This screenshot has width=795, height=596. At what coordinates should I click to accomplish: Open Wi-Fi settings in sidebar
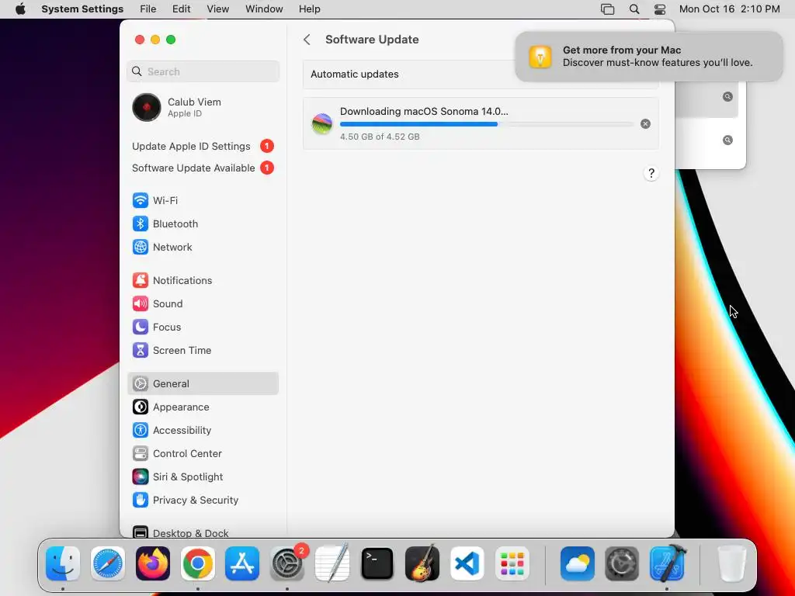[x=203, y=200]
